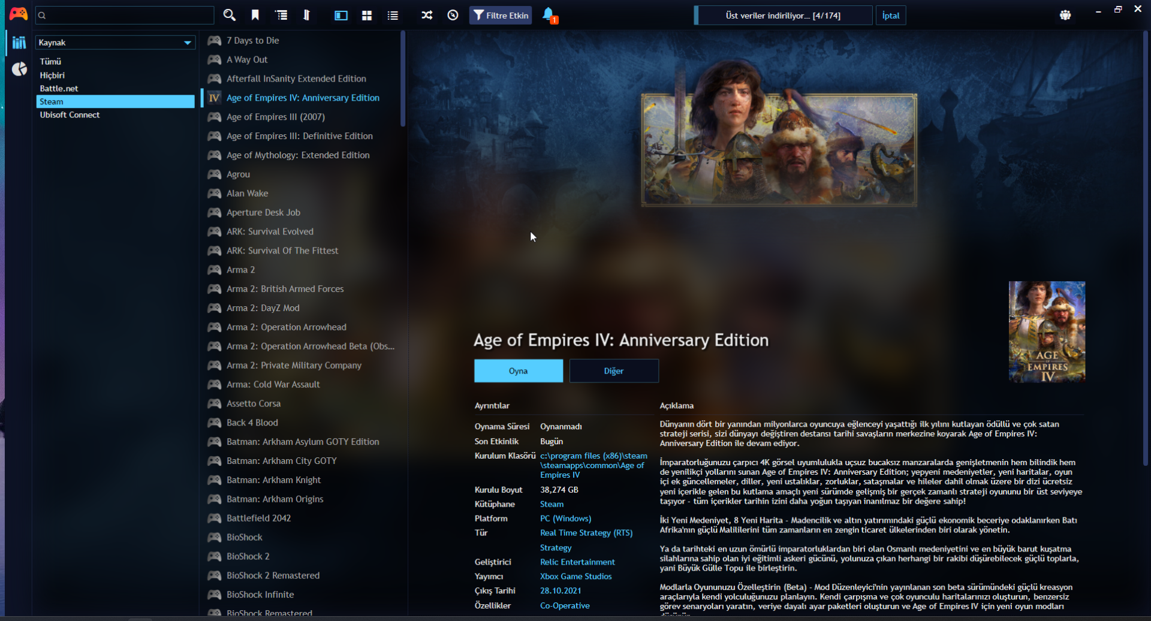Click the game list vertical scrollbar
Image resolution: width=1151 pixels, height=621 pixels.
403,79
